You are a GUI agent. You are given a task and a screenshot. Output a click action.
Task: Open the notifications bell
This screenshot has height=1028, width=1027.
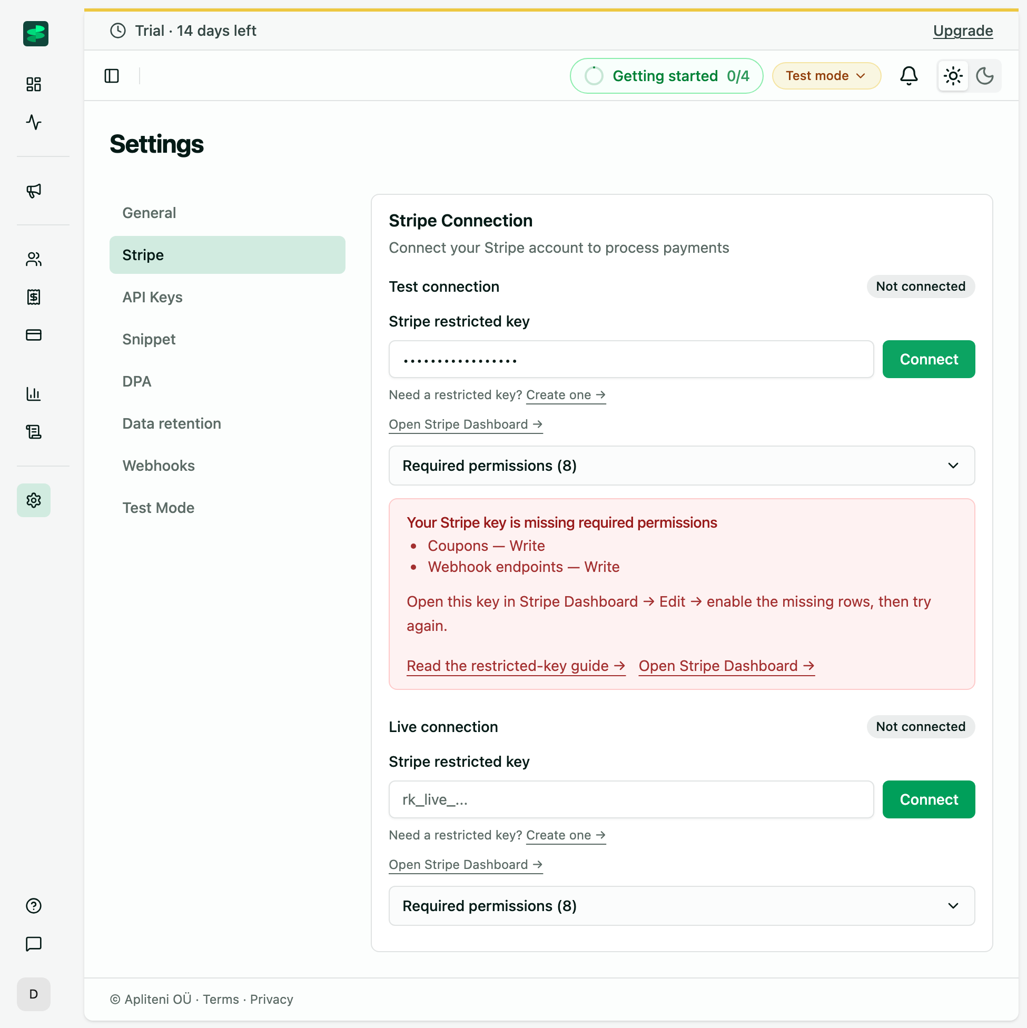[909, 76]
